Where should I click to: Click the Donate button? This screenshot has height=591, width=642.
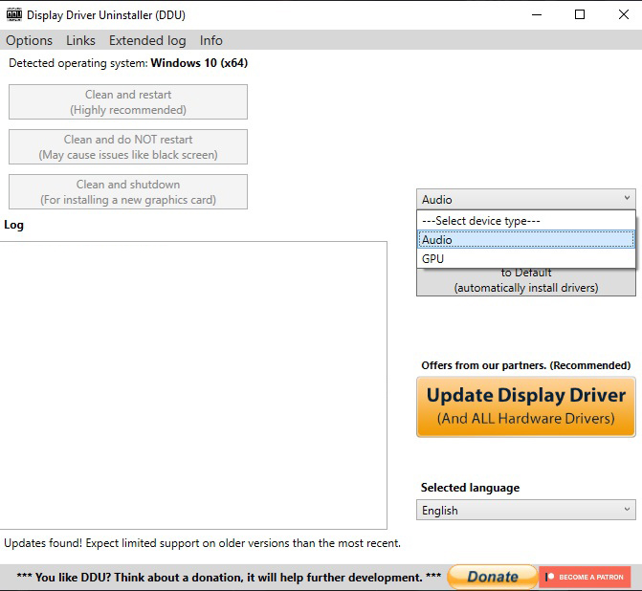point(493,577)
